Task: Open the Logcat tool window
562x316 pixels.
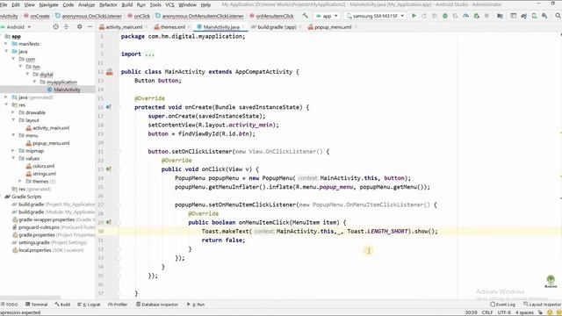Action: coord(89,305)
